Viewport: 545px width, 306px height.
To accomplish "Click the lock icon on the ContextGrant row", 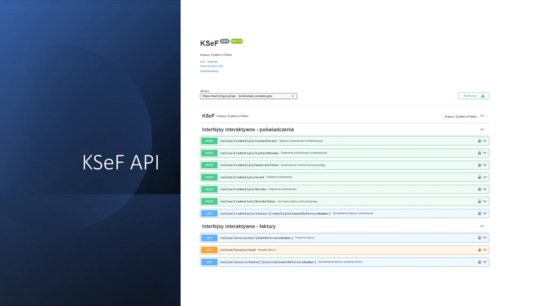I will click(x=479, y=141).
